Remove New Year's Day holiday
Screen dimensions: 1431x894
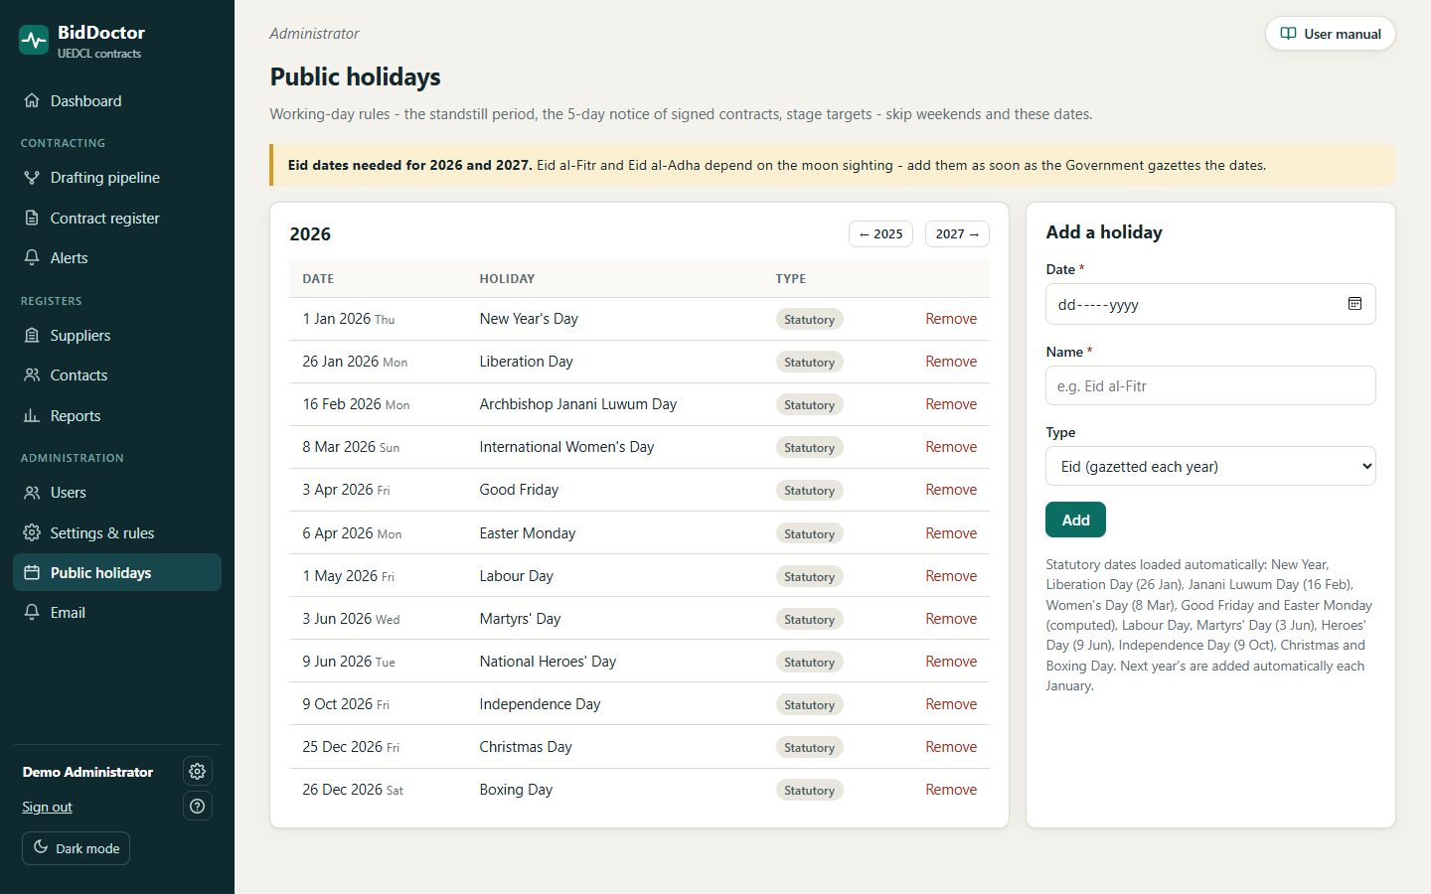pos(951,319)
